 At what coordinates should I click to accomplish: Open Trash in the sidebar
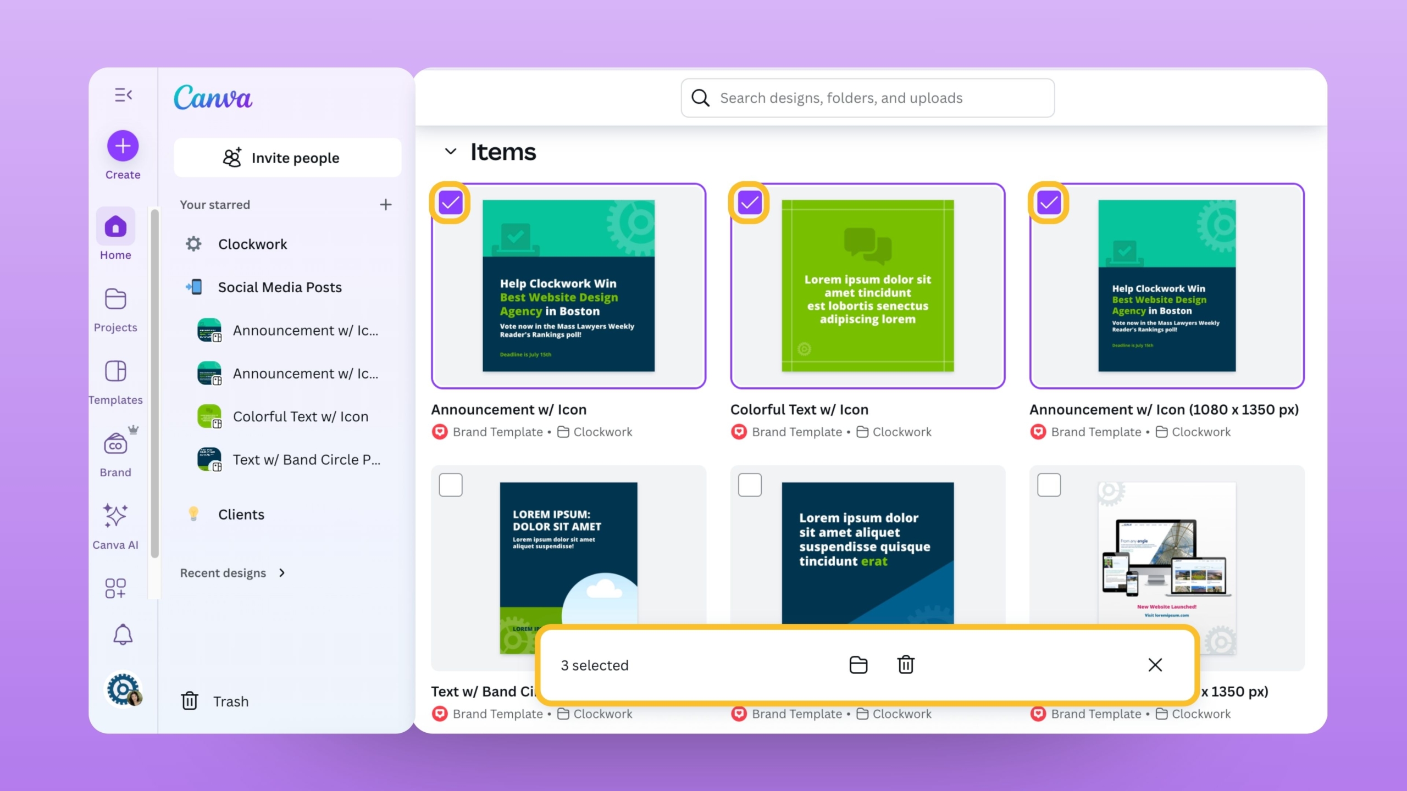[x=215, y=701]
